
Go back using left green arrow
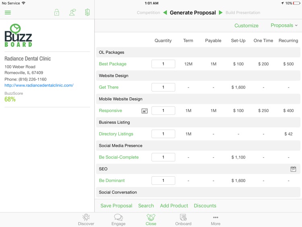pos(165,12)
